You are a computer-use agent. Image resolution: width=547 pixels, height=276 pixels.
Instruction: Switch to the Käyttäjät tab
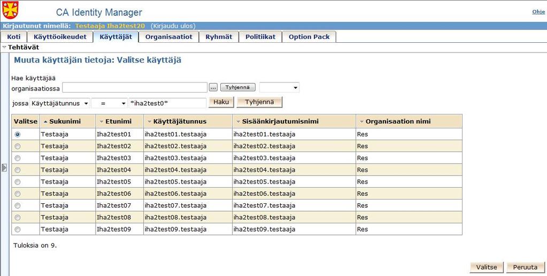pyautogui.click(x=116, y=37)
